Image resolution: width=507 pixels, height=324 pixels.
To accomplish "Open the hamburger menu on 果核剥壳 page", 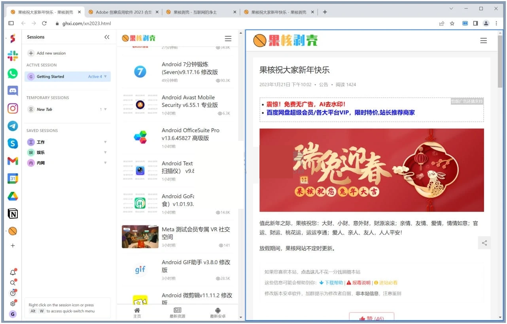I will pyautogui.click(x=483, y=40).
